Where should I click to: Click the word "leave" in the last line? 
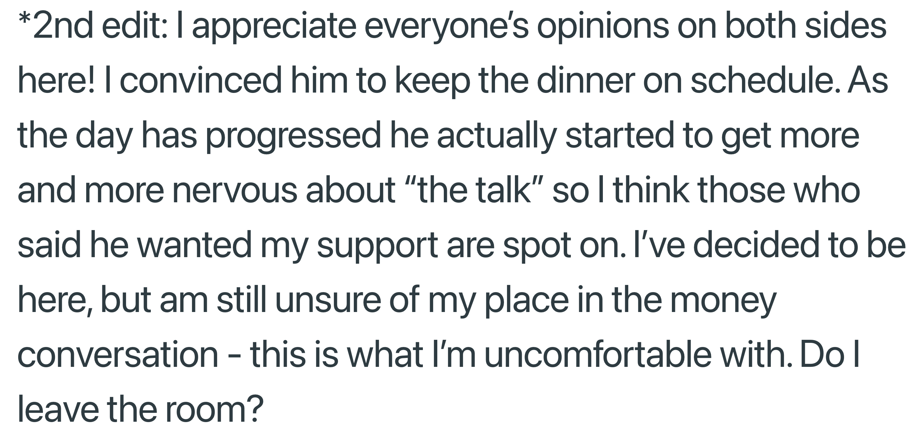58,409
